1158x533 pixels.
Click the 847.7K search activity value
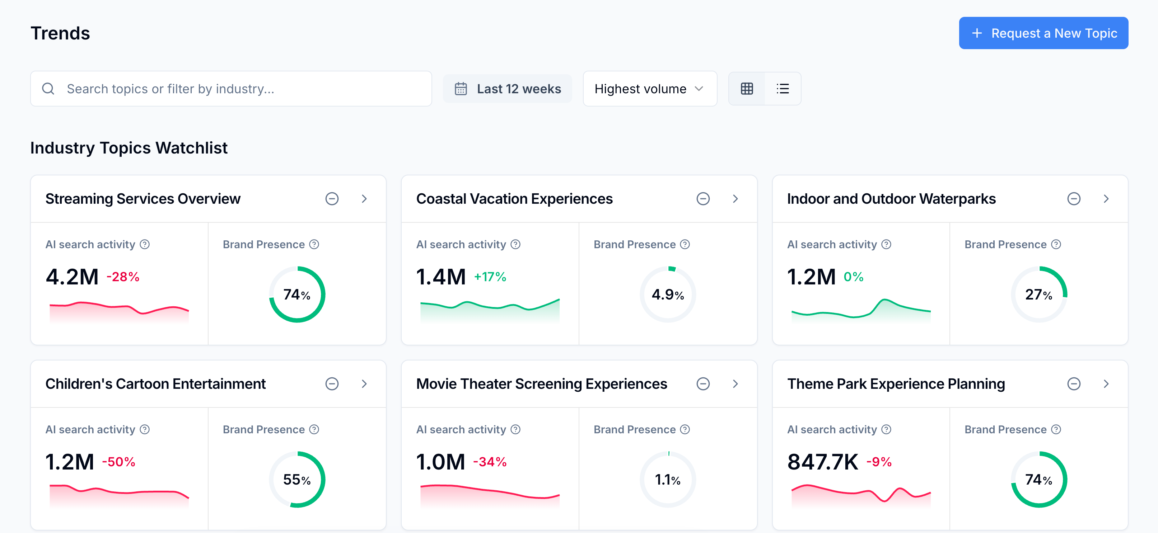click(x=823, y=462)
